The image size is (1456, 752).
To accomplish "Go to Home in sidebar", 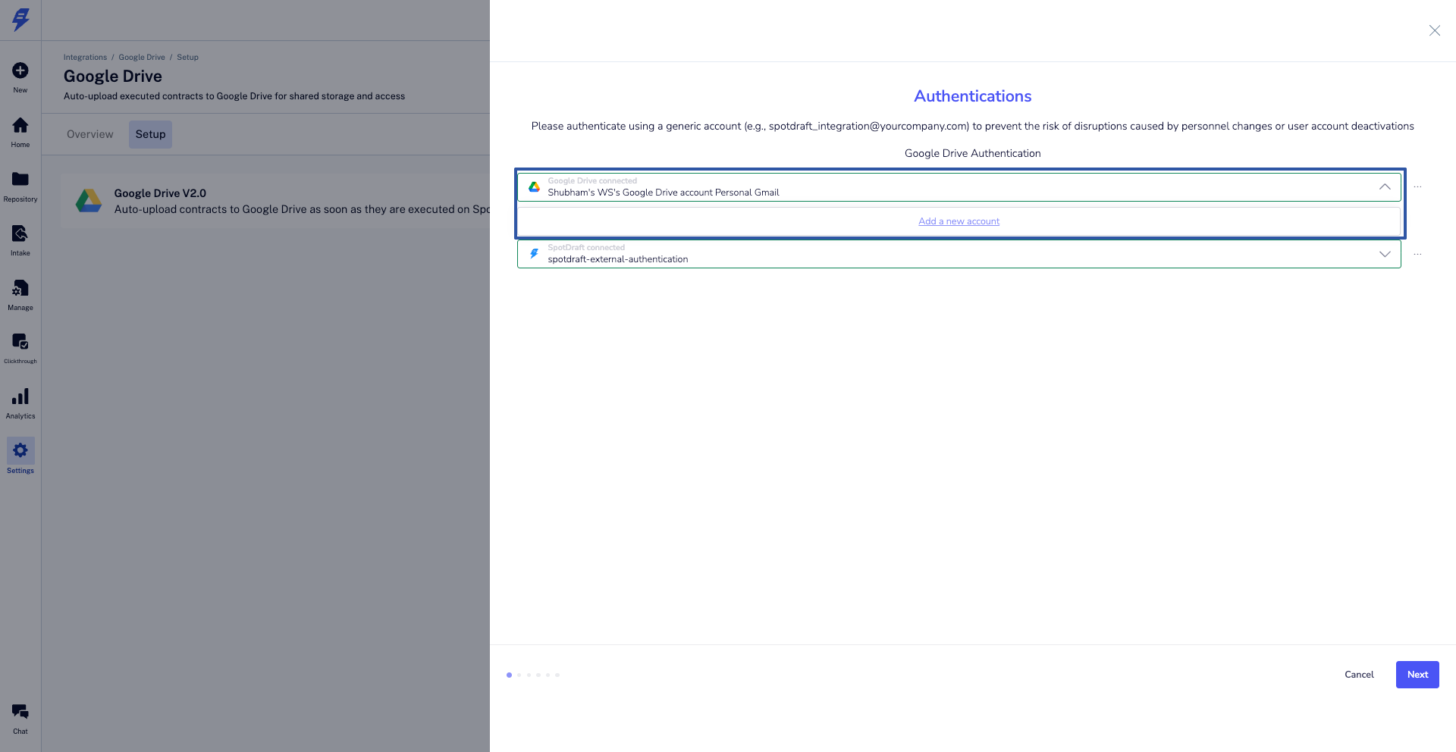I will 20,125.
